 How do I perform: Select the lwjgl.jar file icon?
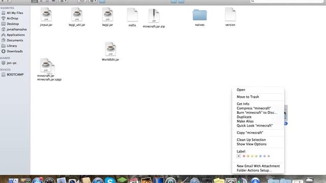point(107,14)
